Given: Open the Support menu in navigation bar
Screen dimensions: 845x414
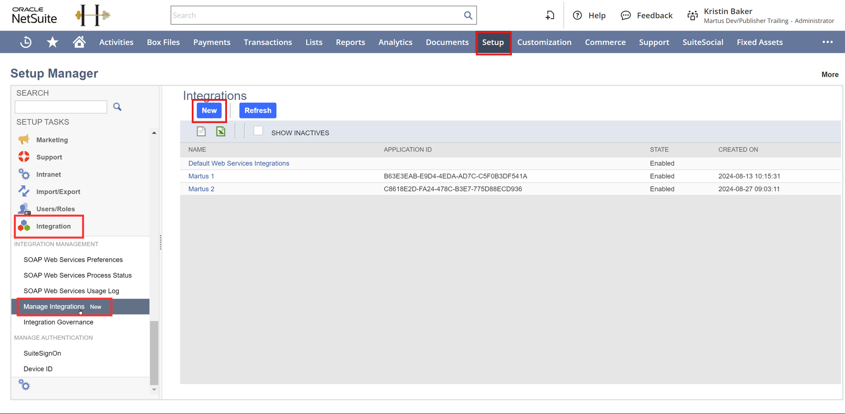Looking at the screenshot, I should 654,42.
